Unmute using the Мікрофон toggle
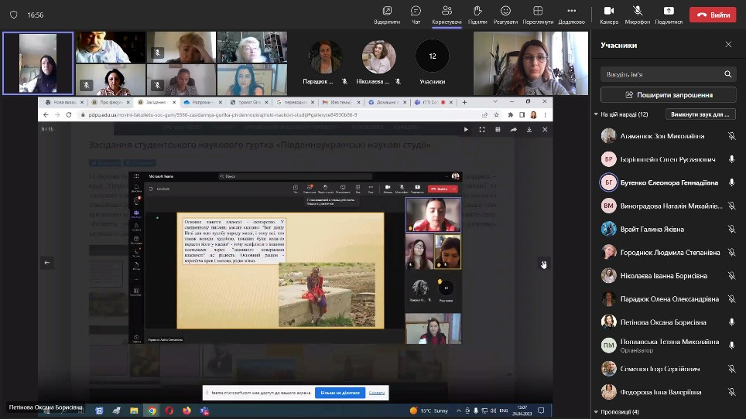Image resolution: width=746 pixels, height=419 pixels. tap(638, 13)
